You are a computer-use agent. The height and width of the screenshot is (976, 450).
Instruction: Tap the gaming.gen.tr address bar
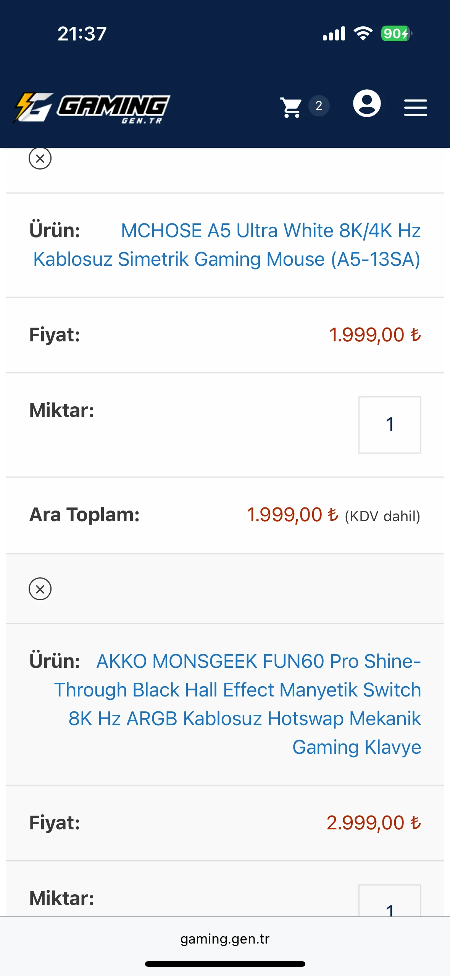pyautogui.click(x=225, y=939)
